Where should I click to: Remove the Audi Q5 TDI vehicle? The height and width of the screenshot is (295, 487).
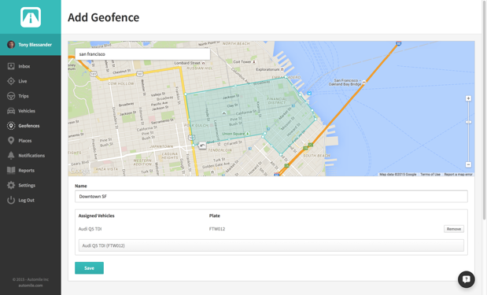454,229
